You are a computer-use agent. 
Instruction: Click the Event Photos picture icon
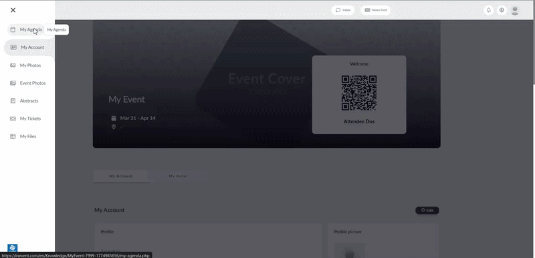pos(13,83)
